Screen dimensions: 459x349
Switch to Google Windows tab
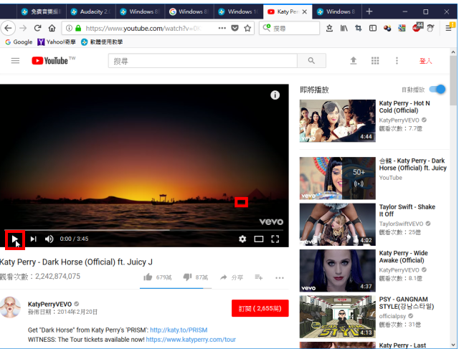tap(189, 11)
